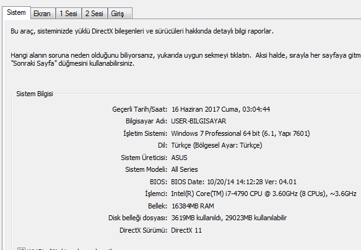Click the language value 'Türkçe (Bölgesel Ayar: Türkçe)'
Viewport: 361px width, 250px height.
coord(217,145)
